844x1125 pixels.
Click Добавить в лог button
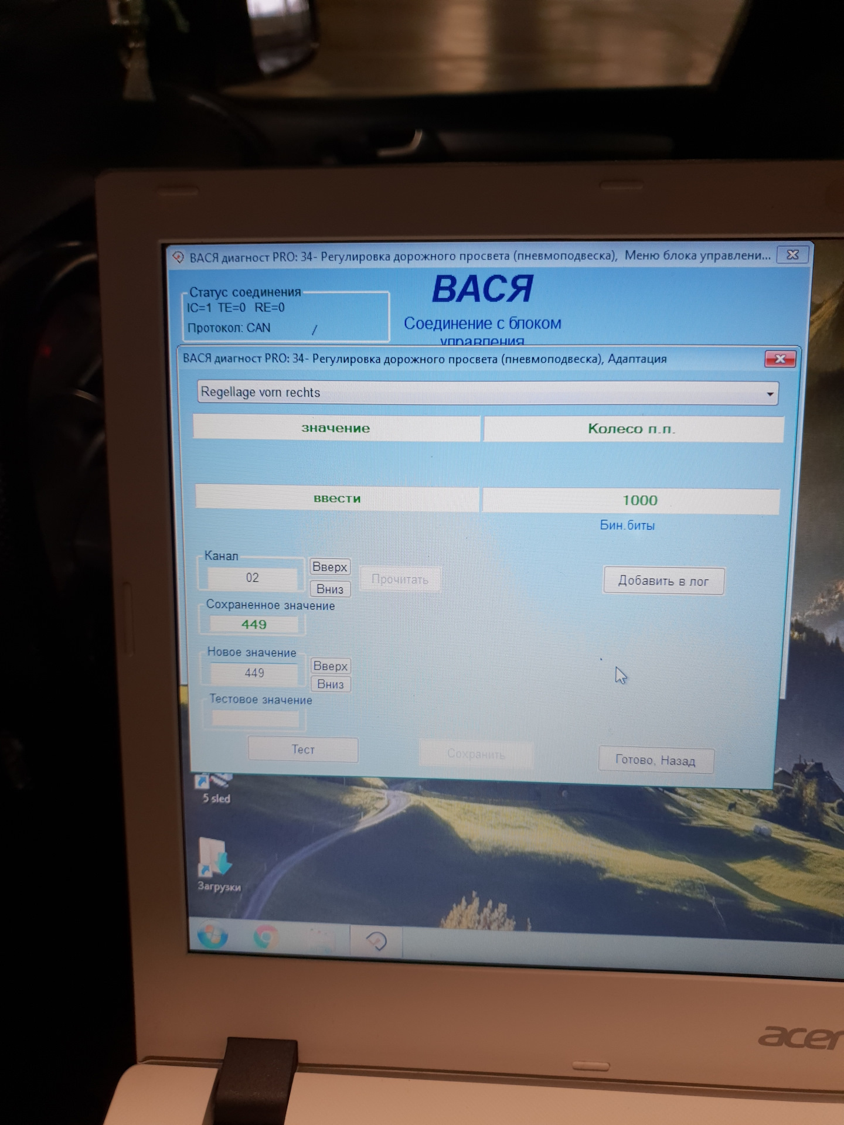point(663,581)
